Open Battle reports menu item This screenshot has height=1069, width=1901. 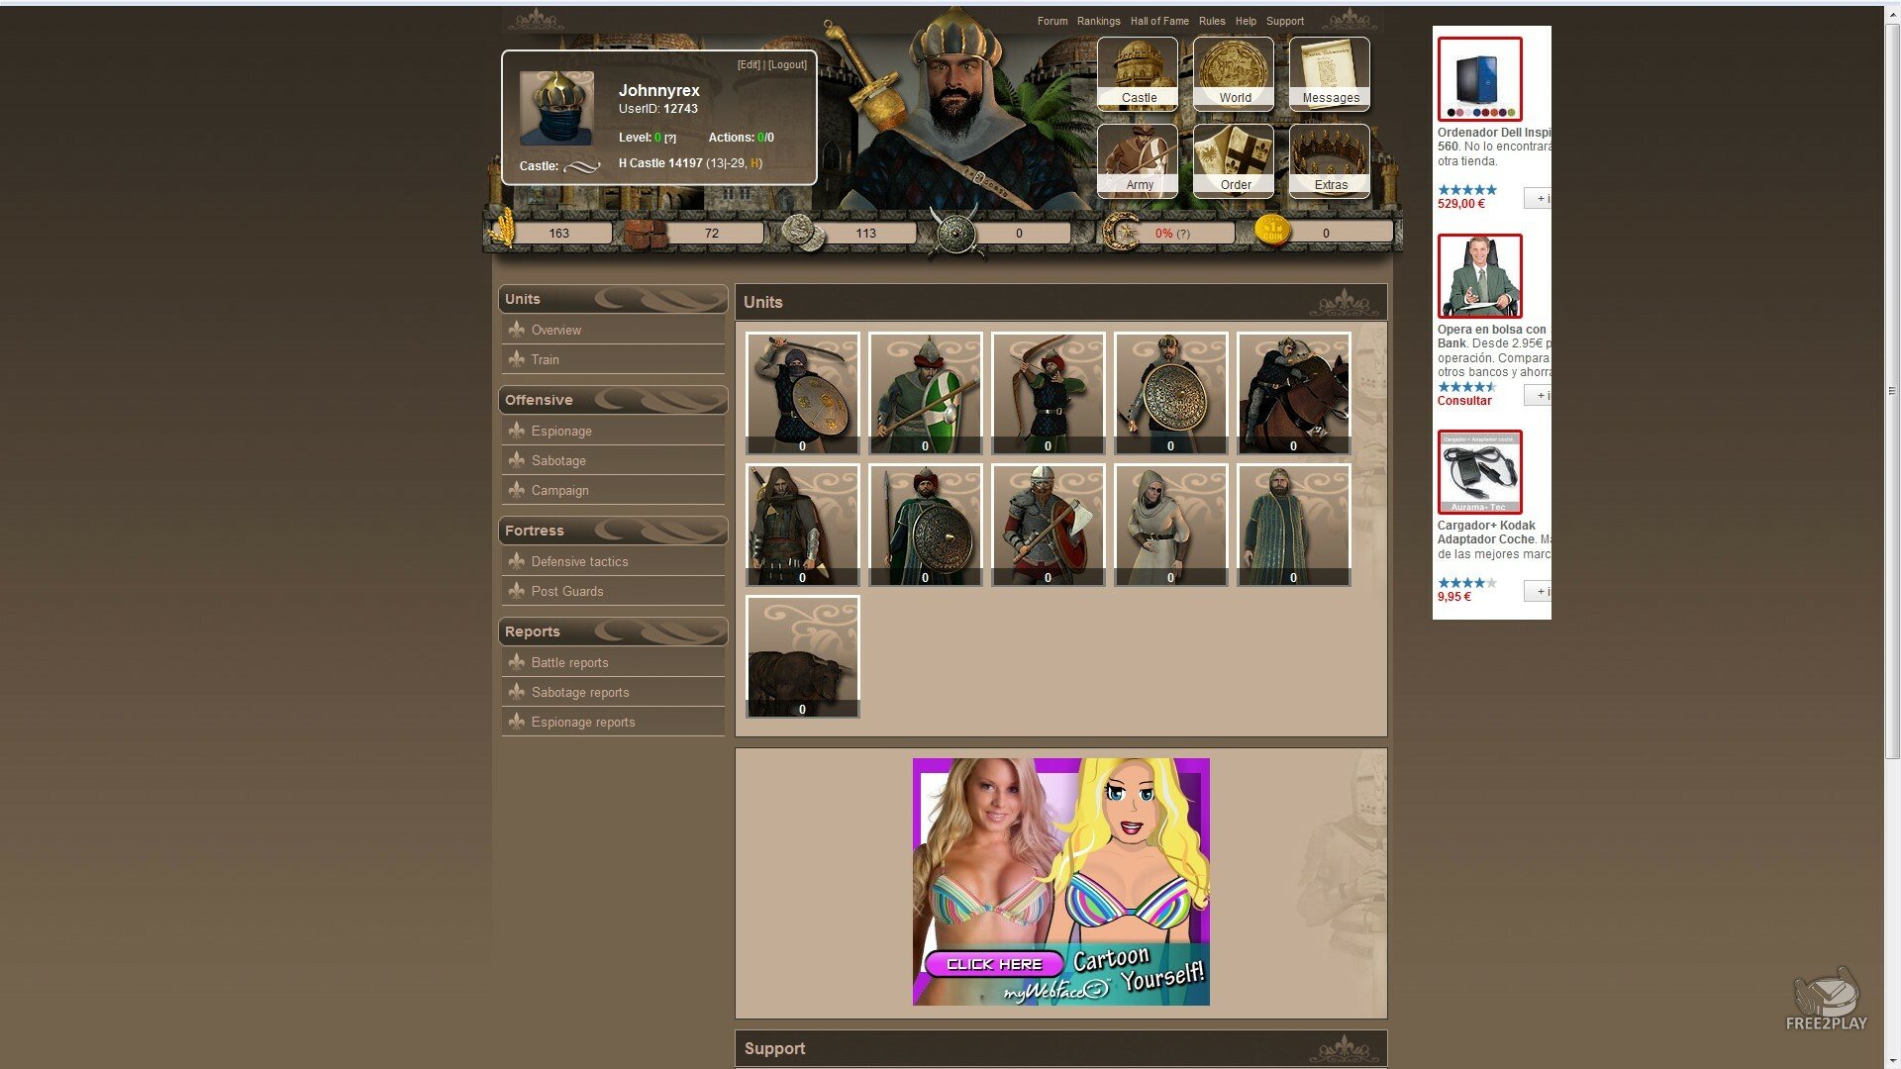(569, 662)
